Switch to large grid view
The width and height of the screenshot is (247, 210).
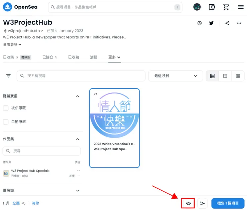225,76
